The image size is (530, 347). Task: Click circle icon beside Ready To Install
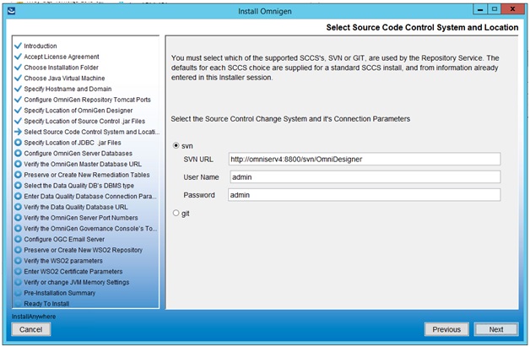pyautogui.click(x=19, y=303)
